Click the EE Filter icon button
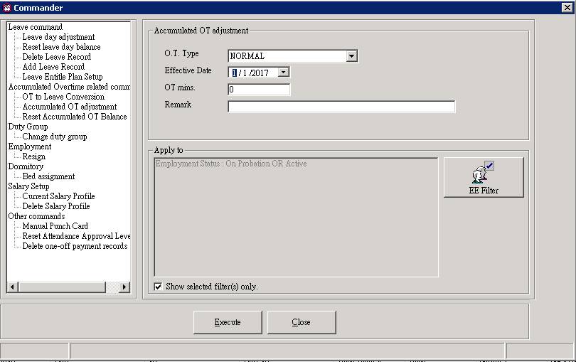The width and height of the screenshot is (576, 362). coord(484,177)
